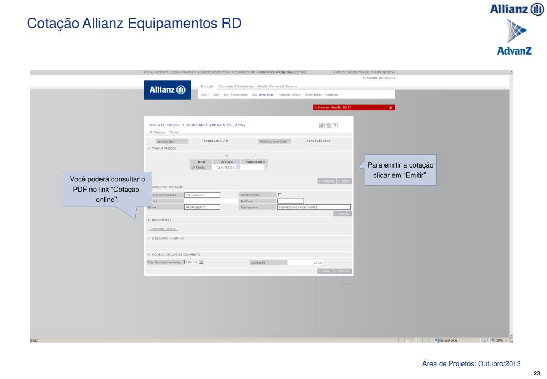Select the Parcelado payment radio button
The width and height of the screenshot is (547, 379).
pyautogui.click(x=256, y=156)
